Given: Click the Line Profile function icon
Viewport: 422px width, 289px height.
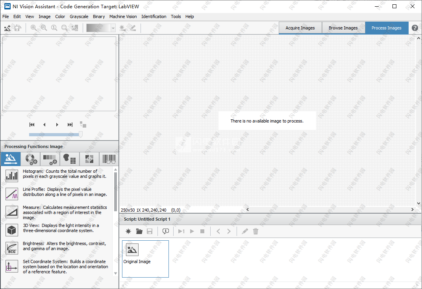Looking at the screenshot, I should point(12,194).
